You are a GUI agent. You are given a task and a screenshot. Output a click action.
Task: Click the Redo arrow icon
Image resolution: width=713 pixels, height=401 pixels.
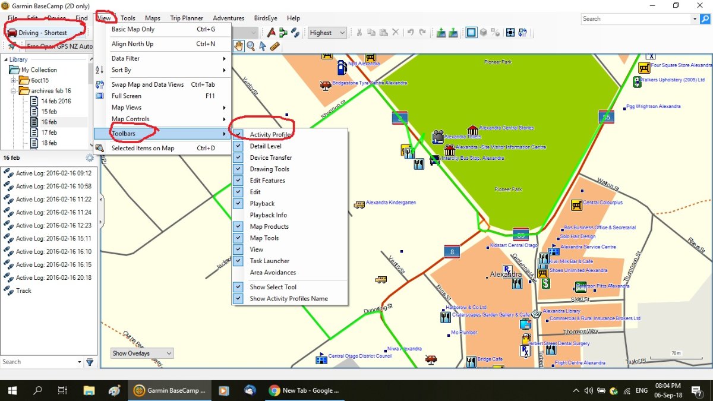point(422,33)
